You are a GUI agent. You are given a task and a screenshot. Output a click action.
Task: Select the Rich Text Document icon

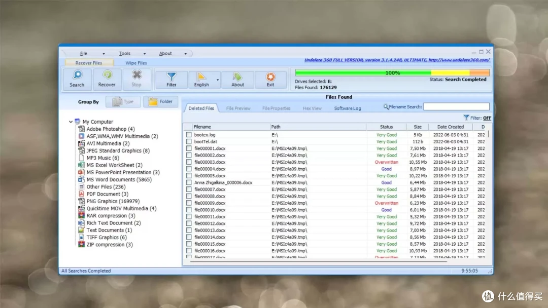81,223
